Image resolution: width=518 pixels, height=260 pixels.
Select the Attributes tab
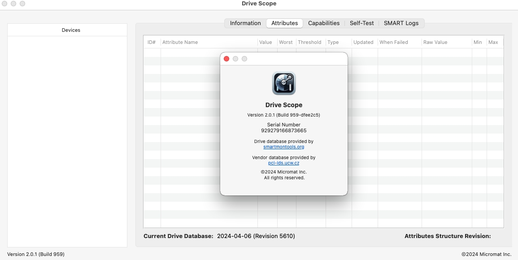[284, 23]
